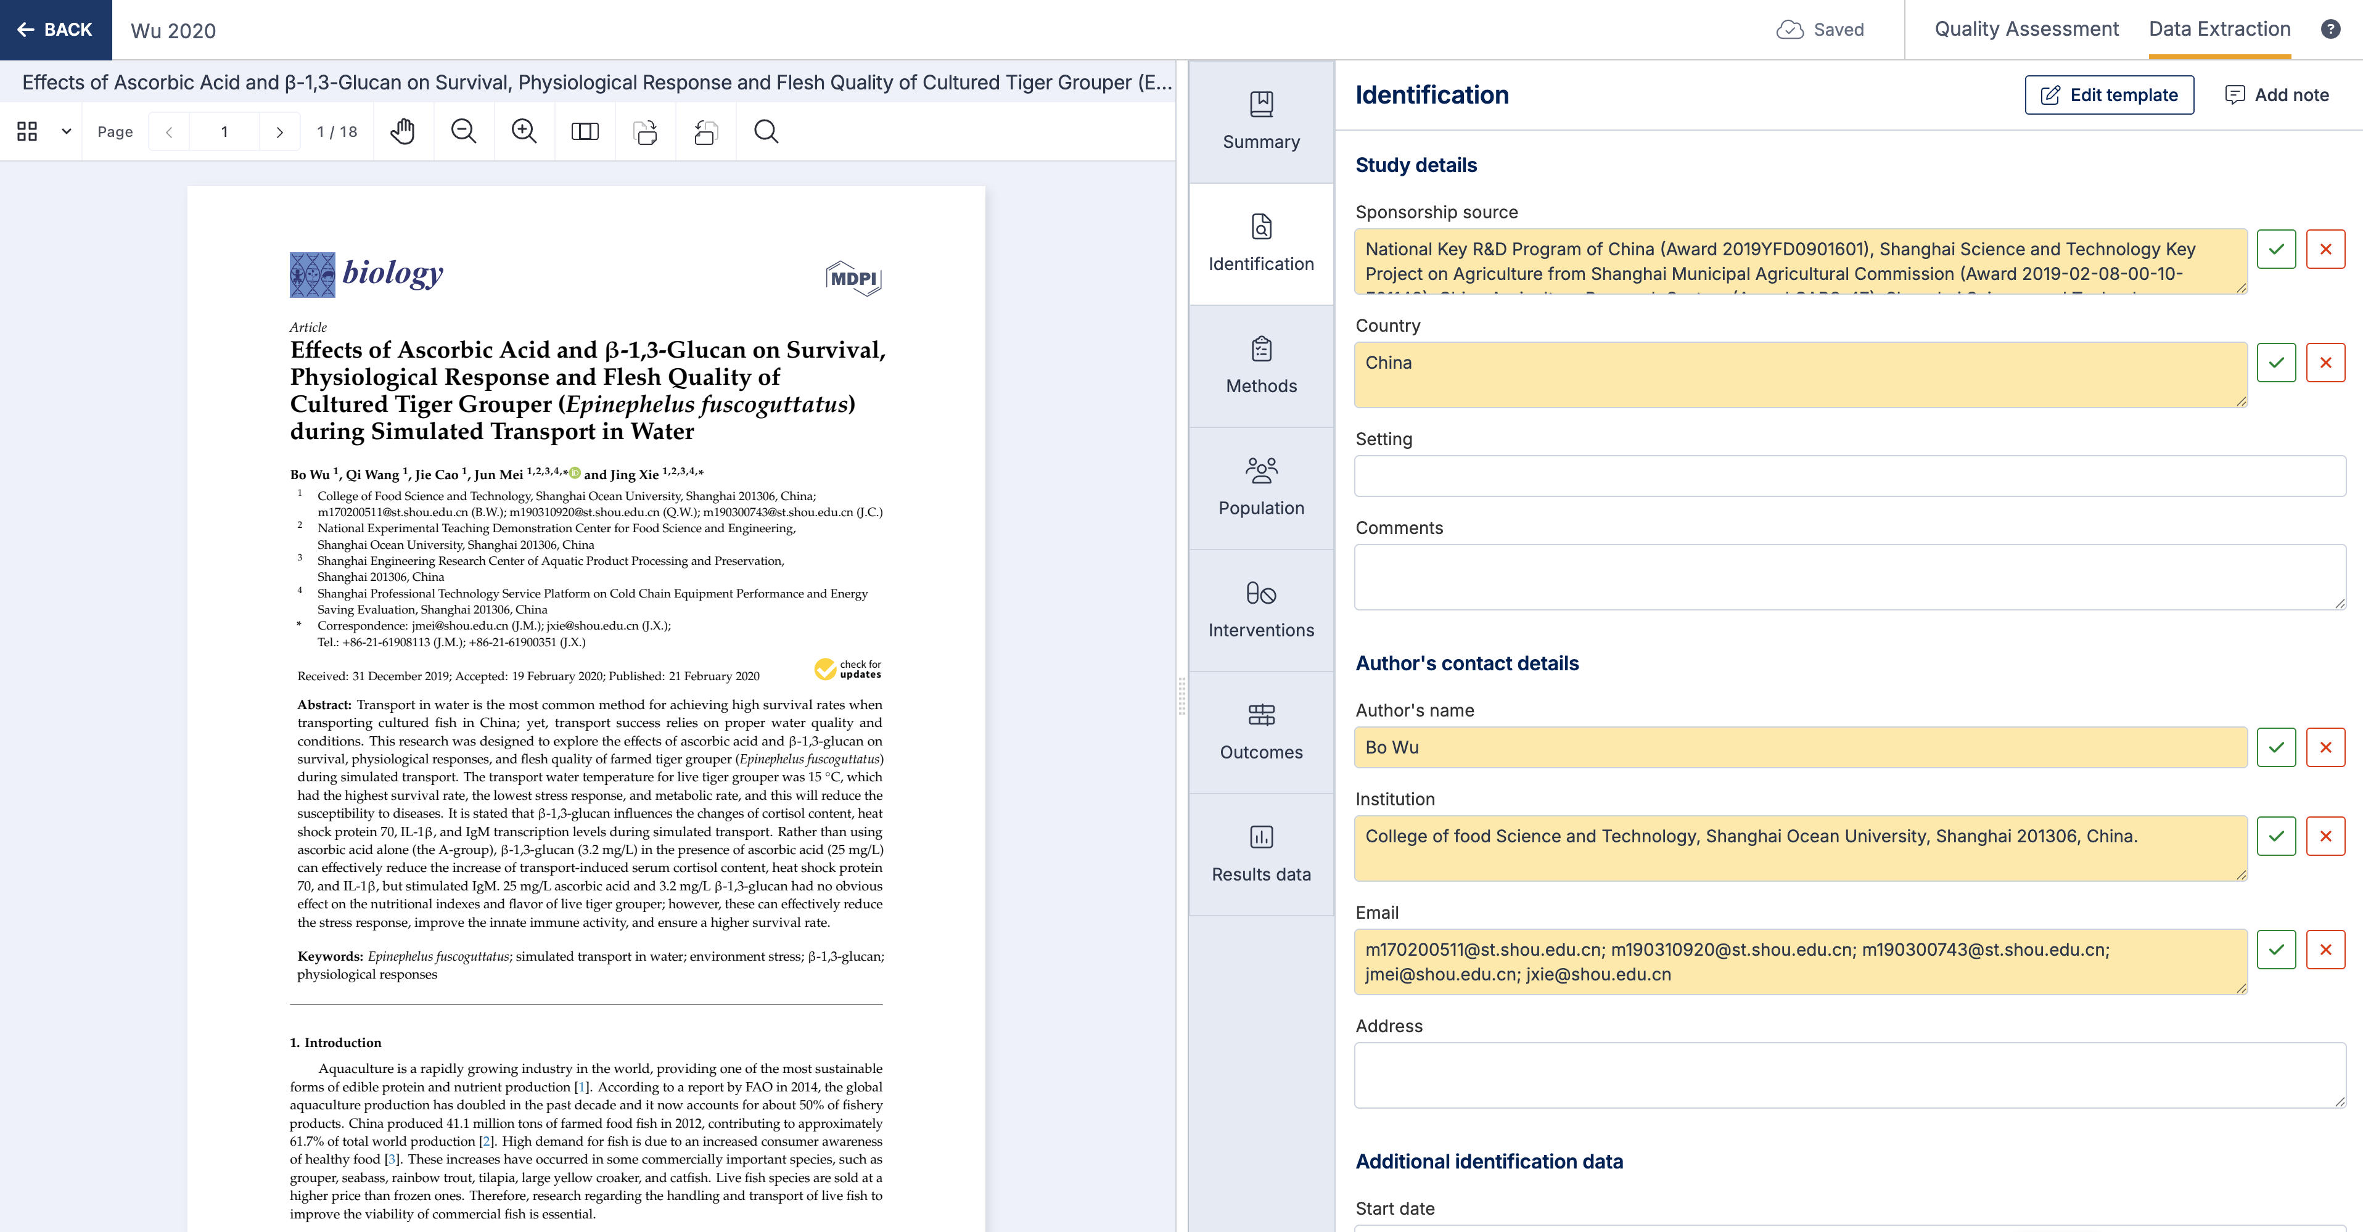
Task: Click the '1 / 18' page count
Action: (337, 132)
